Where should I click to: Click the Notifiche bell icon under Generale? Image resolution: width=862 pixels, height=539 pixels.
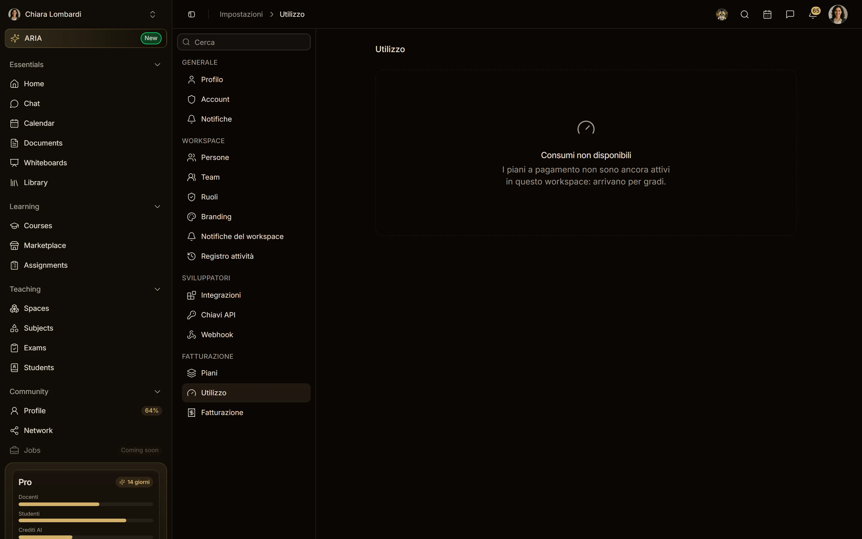point(191,119)
